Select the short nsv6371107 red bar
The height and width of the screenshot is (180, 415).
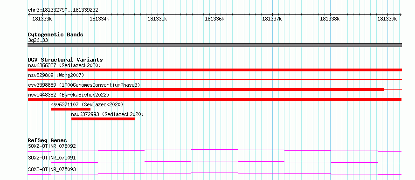tap(71, 109)
